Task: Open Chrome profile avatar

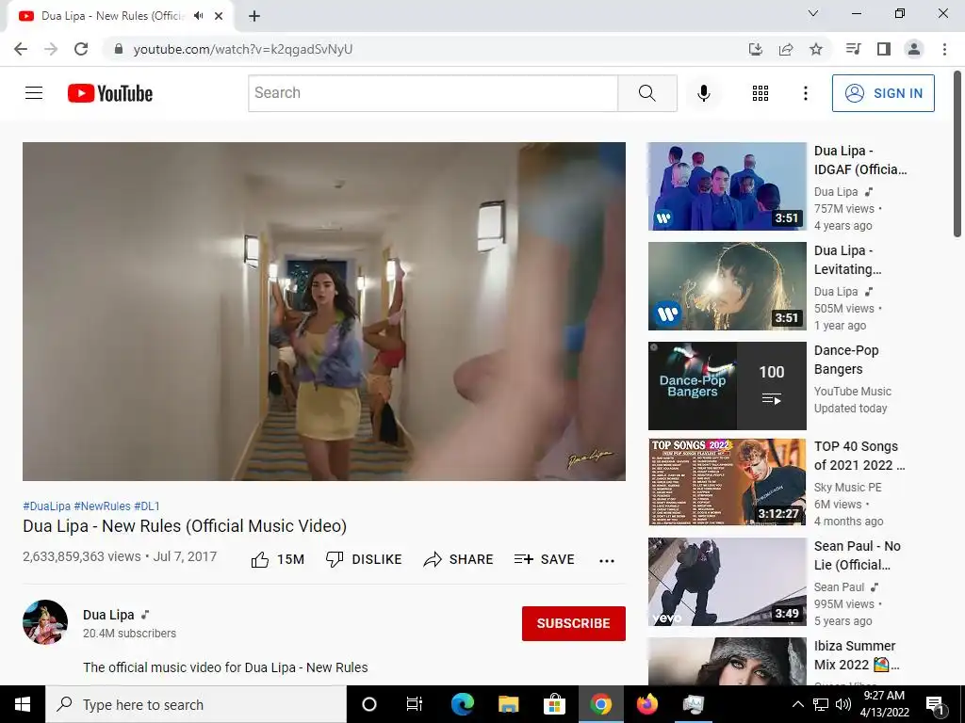Action: (914, 49)
